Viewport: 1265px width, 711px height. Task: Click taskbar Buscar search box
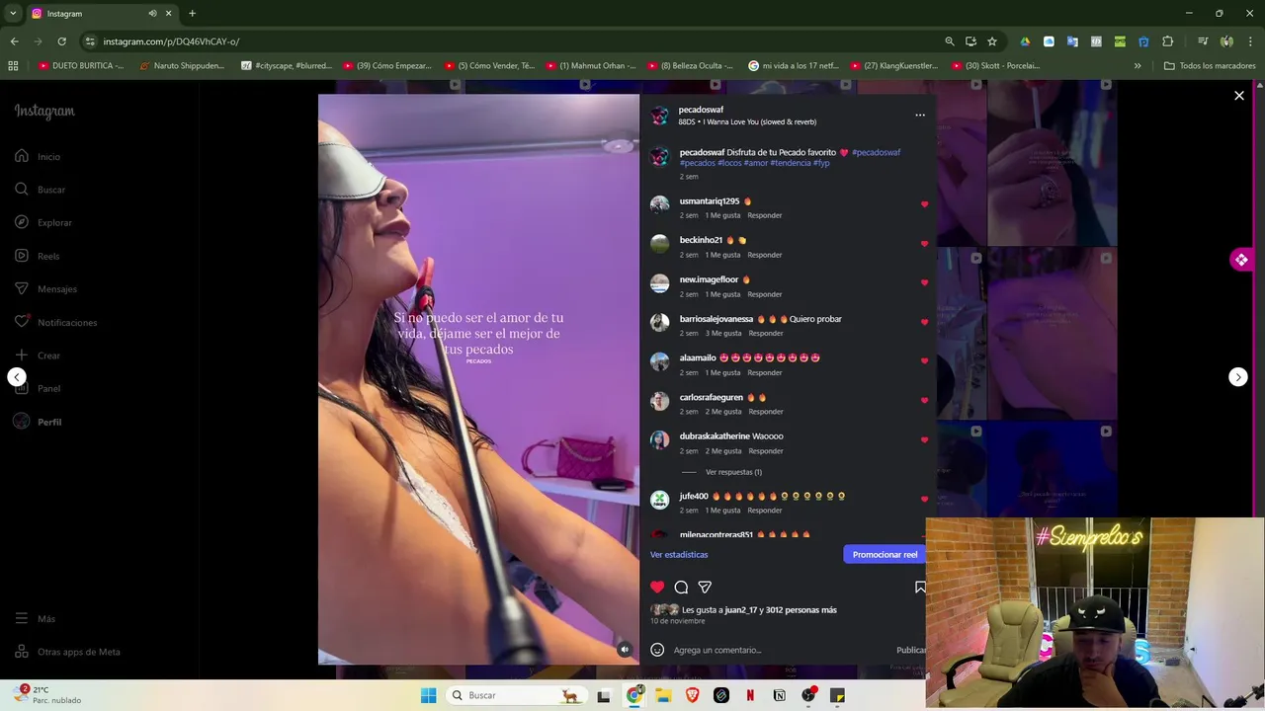tap(515, 695)
